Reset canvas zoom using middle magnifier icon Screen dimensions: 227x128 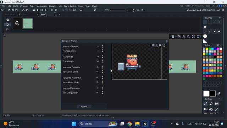tap(184, 36)
